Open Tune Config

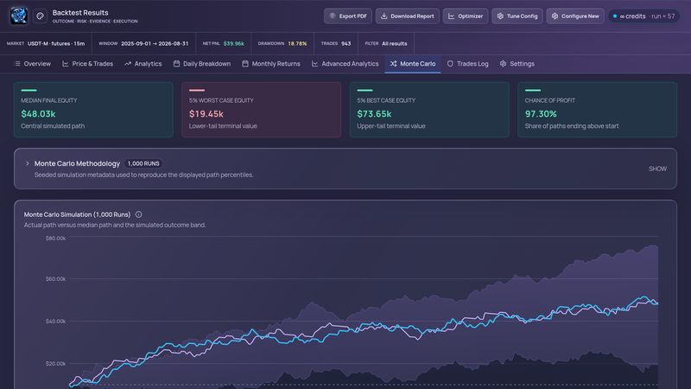[517, 16]
